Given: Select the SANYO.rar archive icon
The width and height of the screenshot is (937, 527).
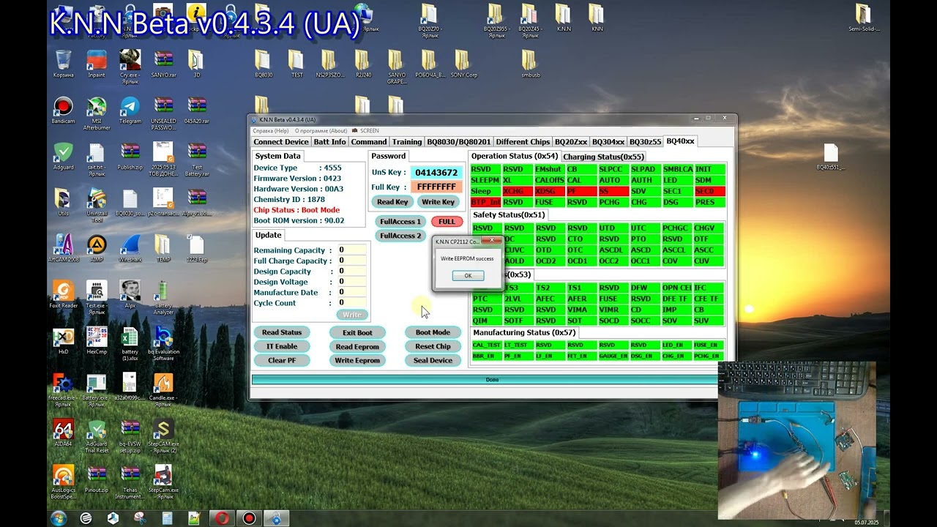Looking at the screenshot, I should (163, 64).
